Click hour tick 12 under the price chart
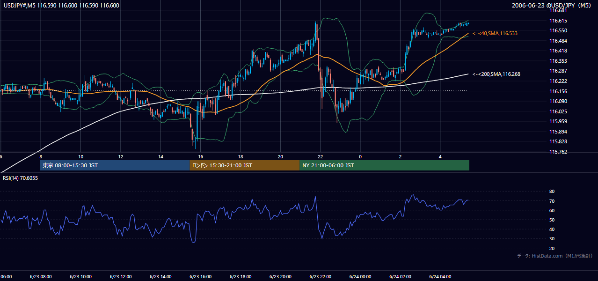Screen dimensions: 598x281 pyautogui.click(x=121, y=156)
